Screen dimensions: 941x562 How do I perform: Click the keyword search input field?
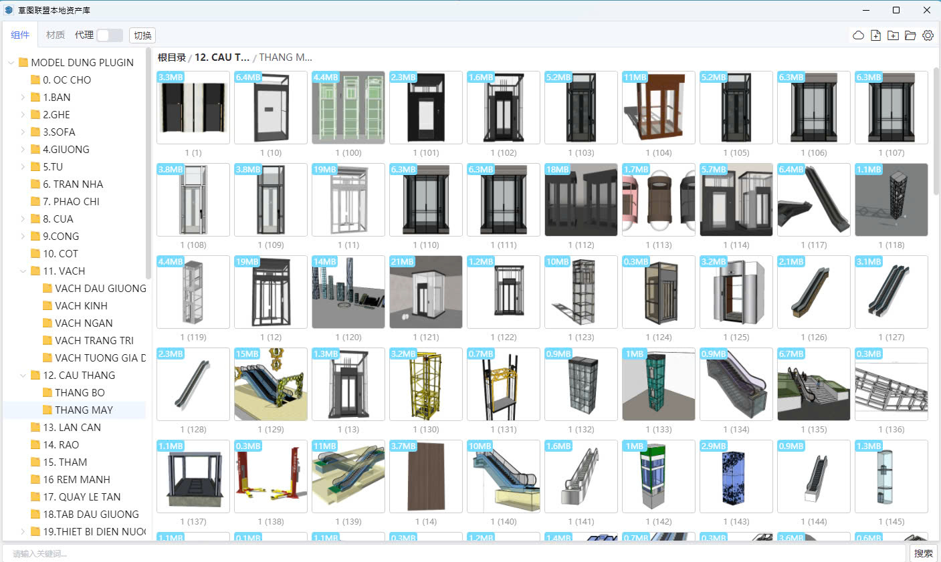[x=455, y=553]
